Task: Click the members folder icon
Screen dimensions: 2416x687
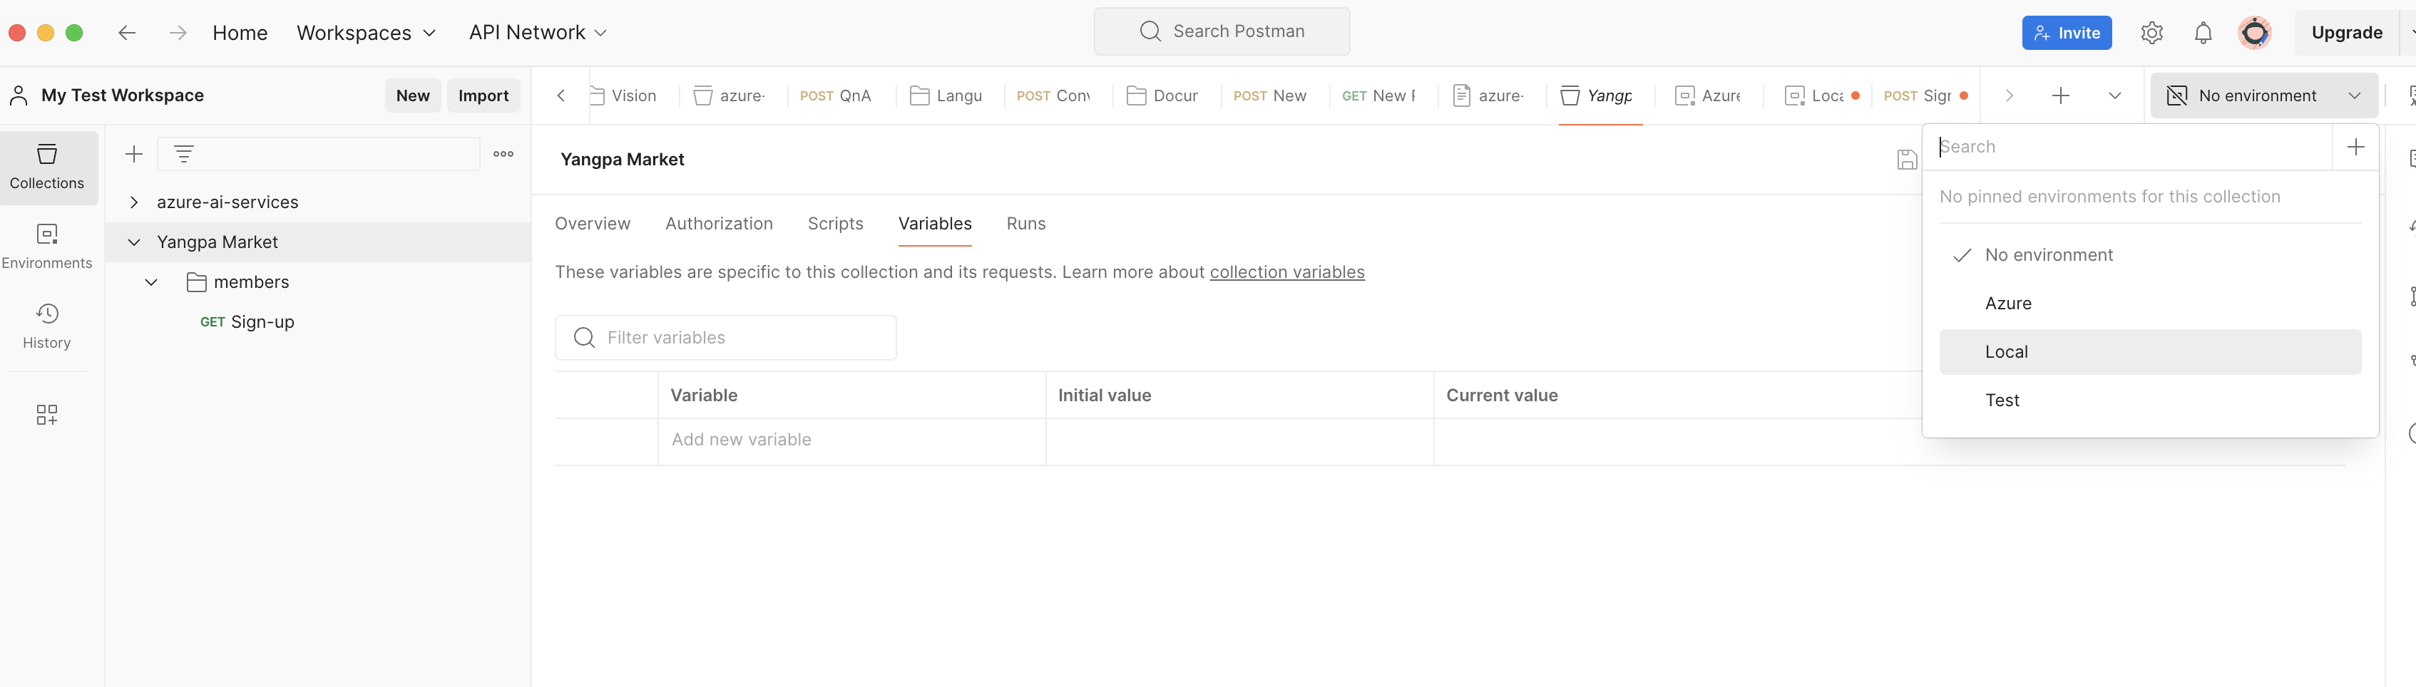Action: [197, 282]
